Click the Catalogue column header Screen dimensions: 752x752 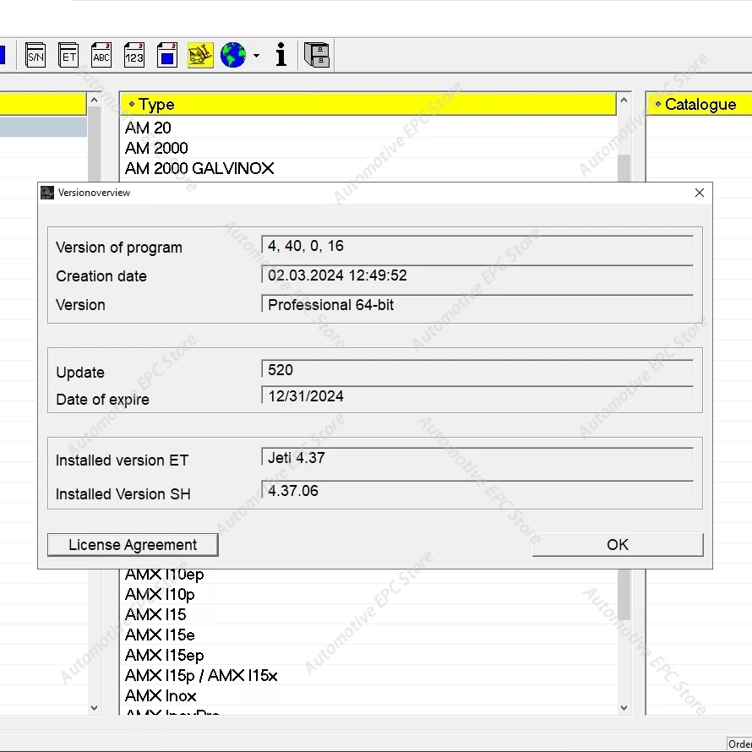pyautogui.click(x=700, y=104)
